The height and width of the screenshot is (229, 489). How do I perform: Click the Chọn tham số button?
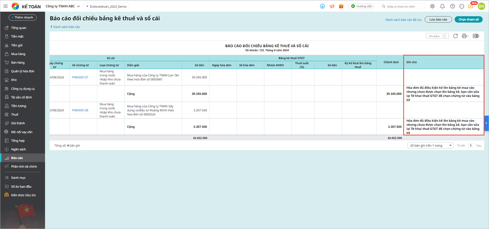(x=468, y=20)
